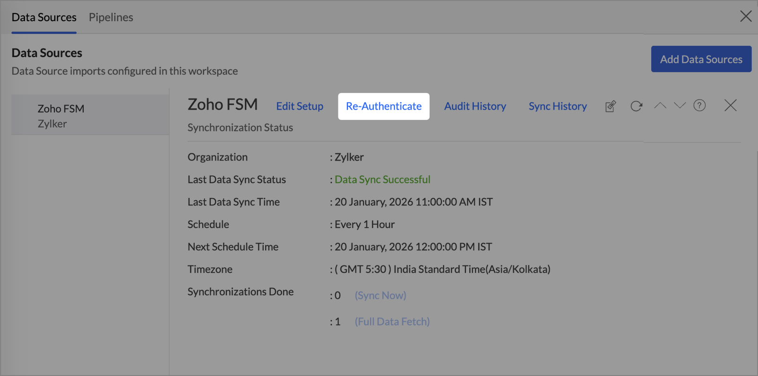Click the down chevron arrow
This screenshot has height=376, width=758.
[x=680, y=105]
